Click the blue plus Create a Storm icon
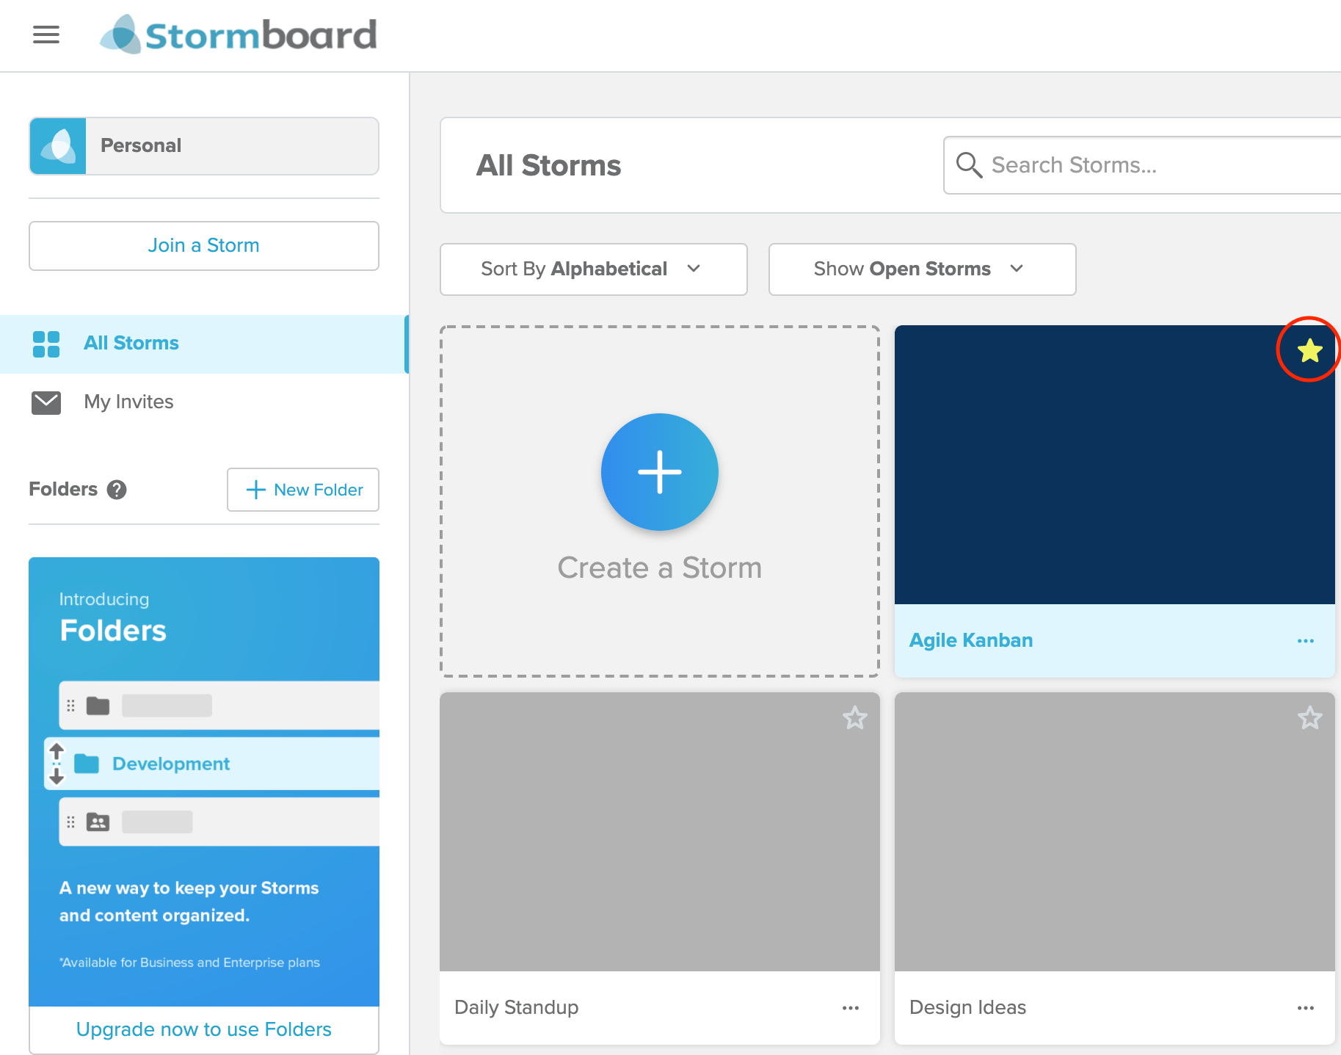This screenshot has height=1055, width=1341. 659,472
